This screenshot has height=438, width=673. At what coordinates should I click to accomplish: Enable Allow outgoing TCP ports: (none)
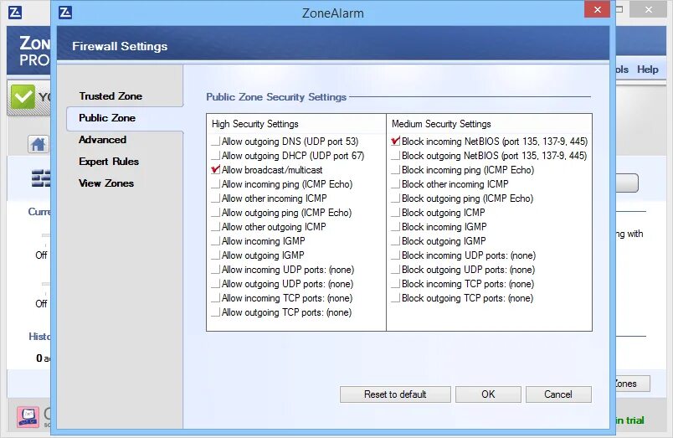tap(215, 312)
